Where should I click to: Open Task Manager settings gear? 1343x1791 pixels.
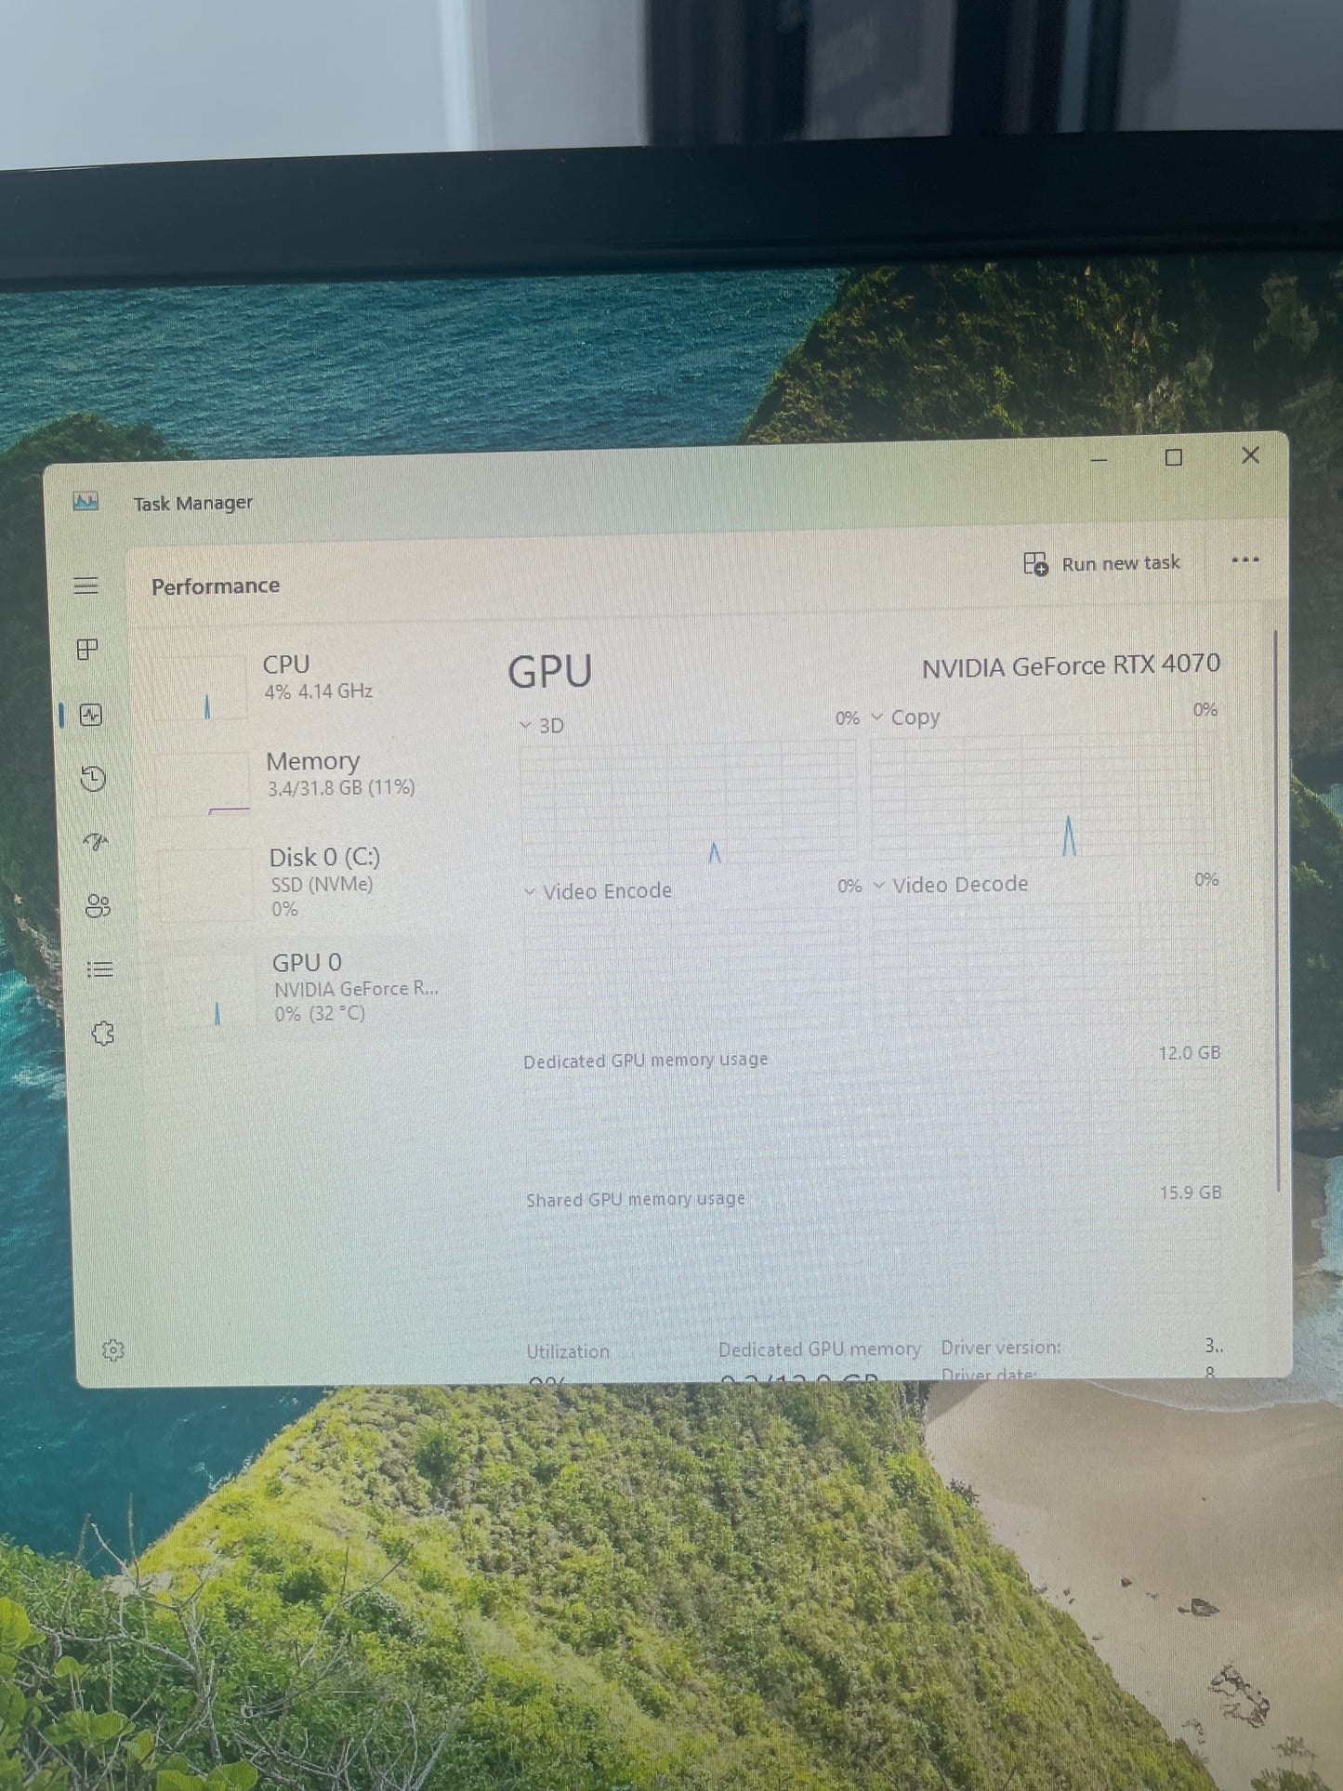[x=113, y=1350]
